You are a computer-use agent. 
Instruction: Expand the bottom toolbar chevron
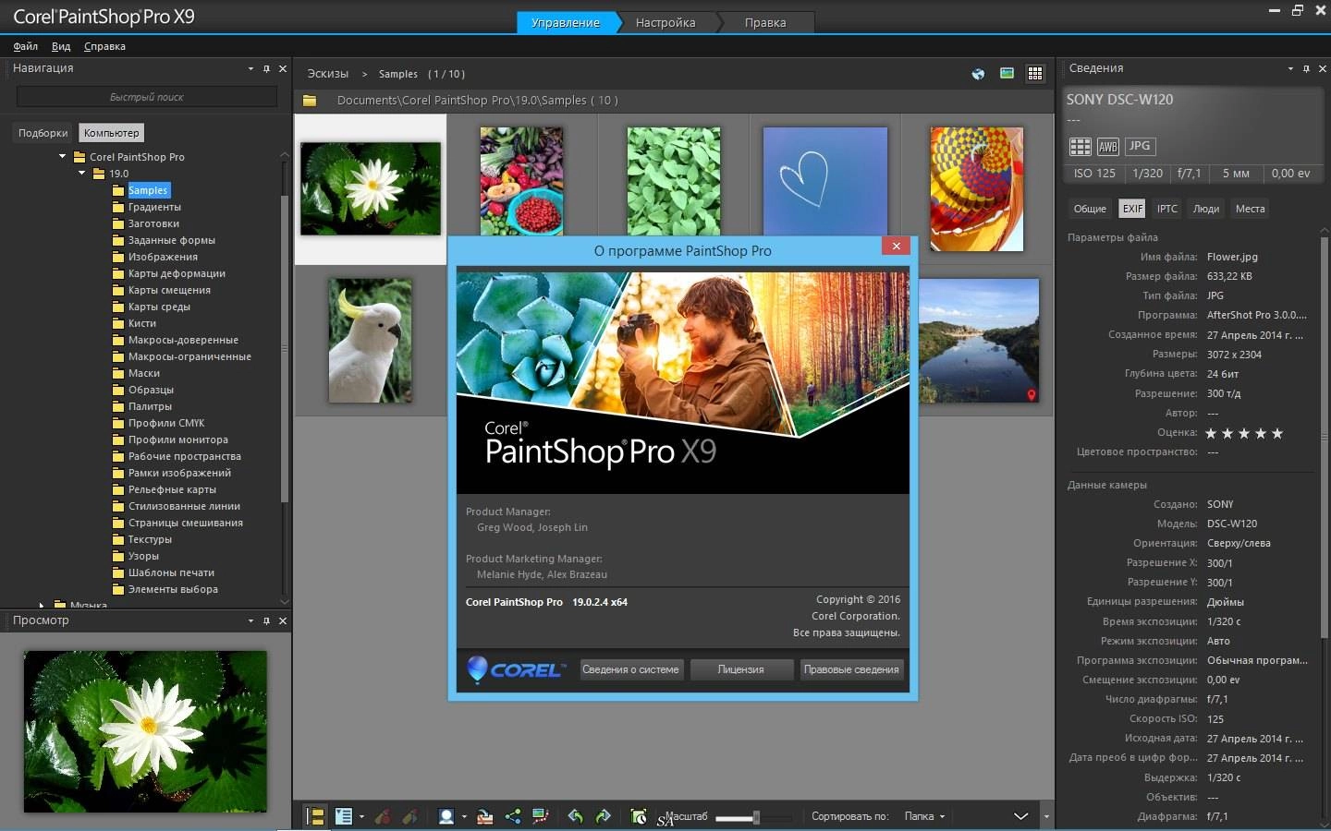click(x=1020, y=816)
